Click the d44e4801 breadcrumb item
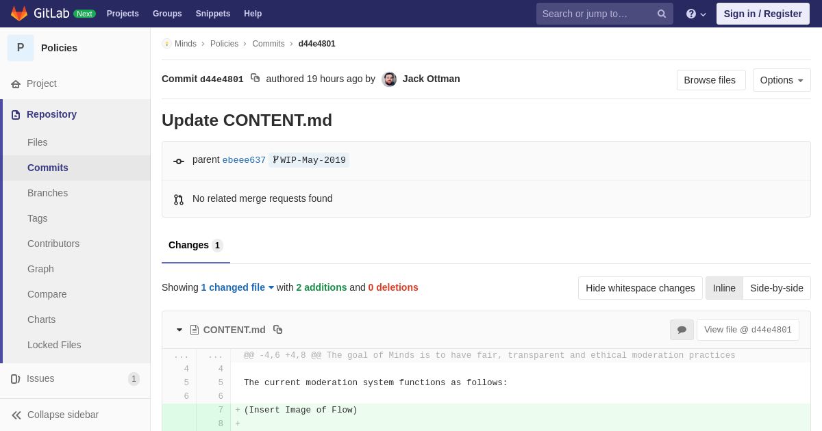Viewport: 822px width, 431px height. tap(316, 44)
